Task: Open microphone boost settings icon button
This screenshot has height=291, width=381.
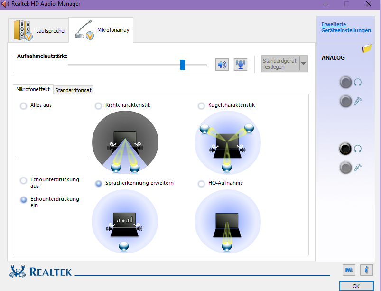Action: (x=240, y=65)
